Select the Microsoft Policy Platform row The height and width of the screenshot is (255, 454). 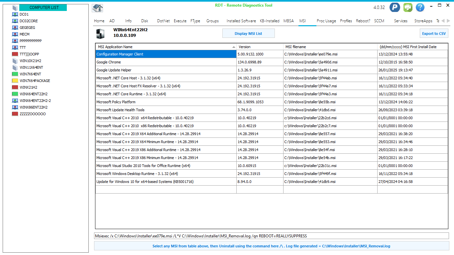tap(272, 102)
